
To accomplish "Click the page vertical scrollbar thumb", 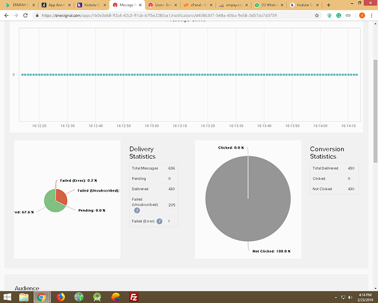I will click(376, 111).
